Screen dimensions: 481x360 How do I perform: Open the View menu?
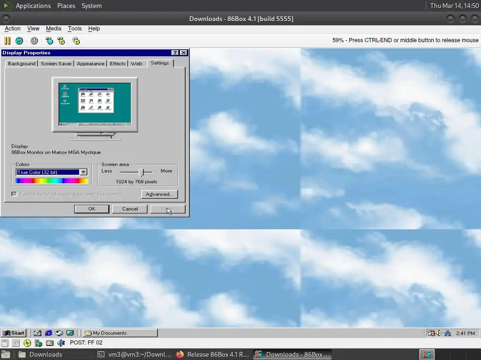tap(33, 29)
